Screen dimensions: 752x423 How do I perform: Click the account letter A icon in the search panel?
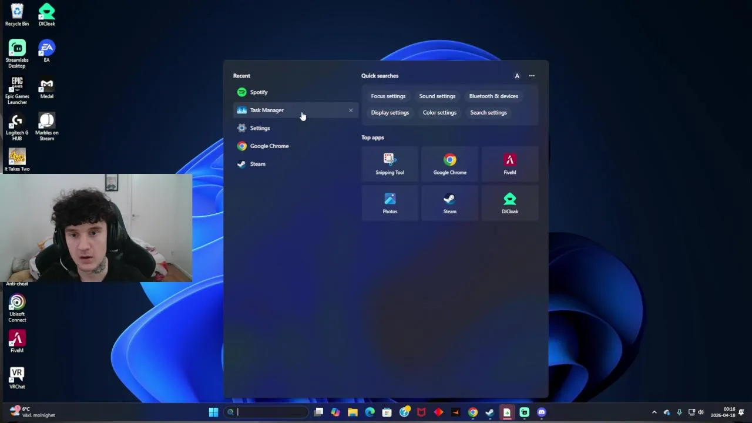[x=517, y=76]
